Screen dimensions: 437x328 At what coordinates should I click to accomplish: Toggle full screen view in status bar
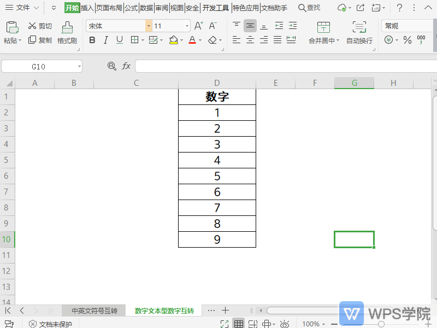[x=225, y=324]
